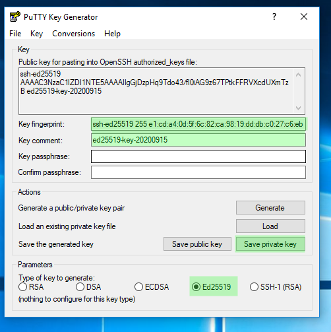Click the Generate button
Image resolution: width=331 pixels, height=332 pixels.
(270, 208)
